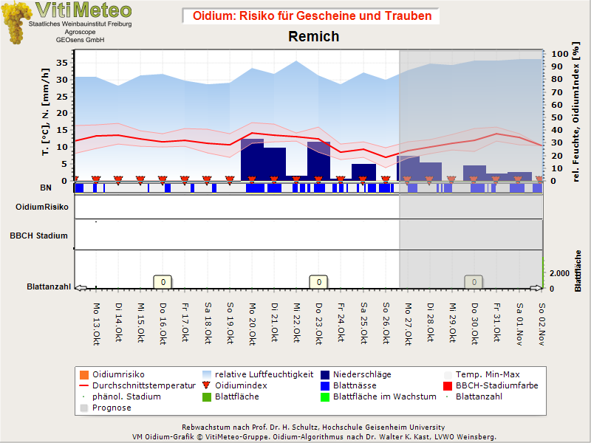Image resolution: width=591 pixels, height=443 pixels.
Task: Click the Oidiumindex triangle icon in legend
Action: tap(208, 385)
